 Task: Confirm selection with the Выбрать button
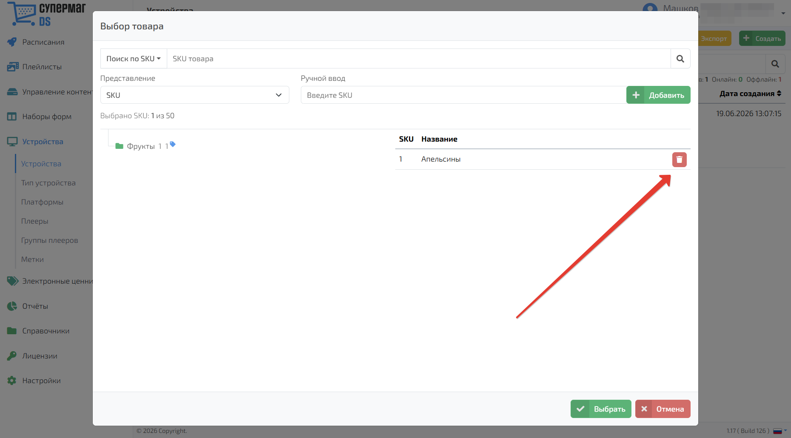(601, 409)
